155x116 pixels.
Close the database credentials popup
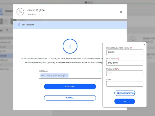pyautogui.click(x=144, y=44)
